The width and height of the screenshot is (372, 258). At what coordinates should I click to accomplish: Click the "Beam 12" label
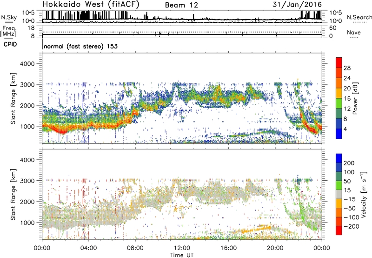pyautogui.click(x=181, y=5)
